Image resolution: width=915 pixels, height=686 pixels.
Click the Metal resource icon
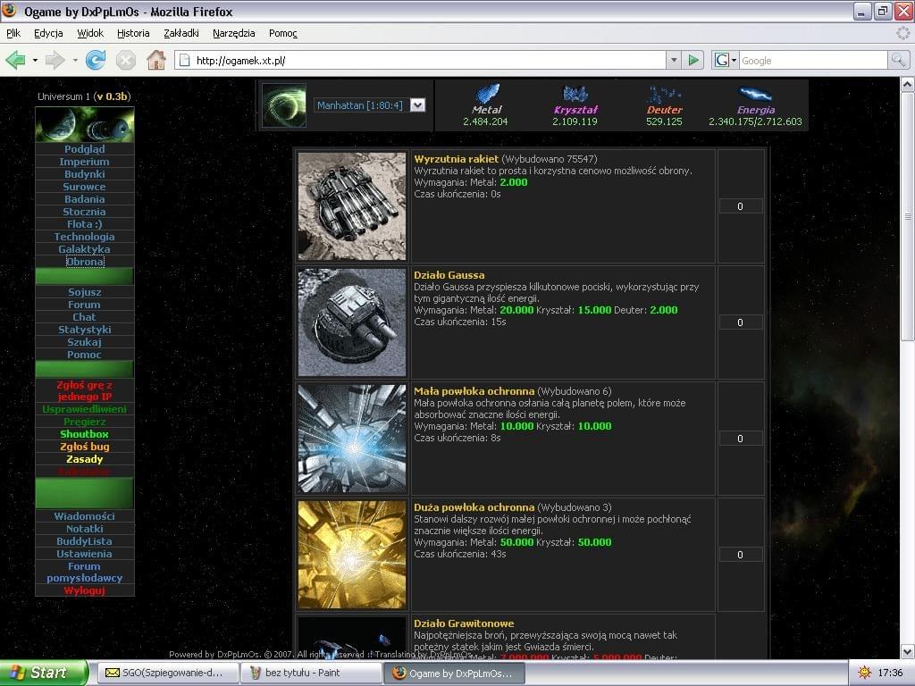(x=487, y=93)
